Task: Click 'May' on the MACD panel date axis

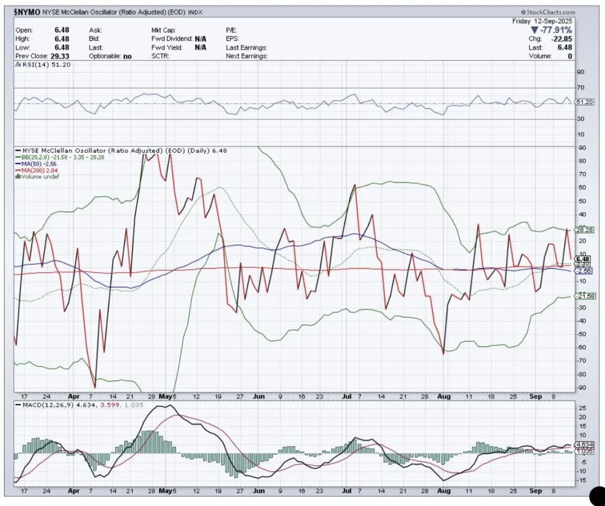Action: (x=165, y=491)
